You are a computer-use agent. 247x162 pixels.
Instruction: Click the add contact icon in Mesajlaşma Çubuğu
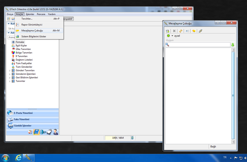tap(168, 31)
